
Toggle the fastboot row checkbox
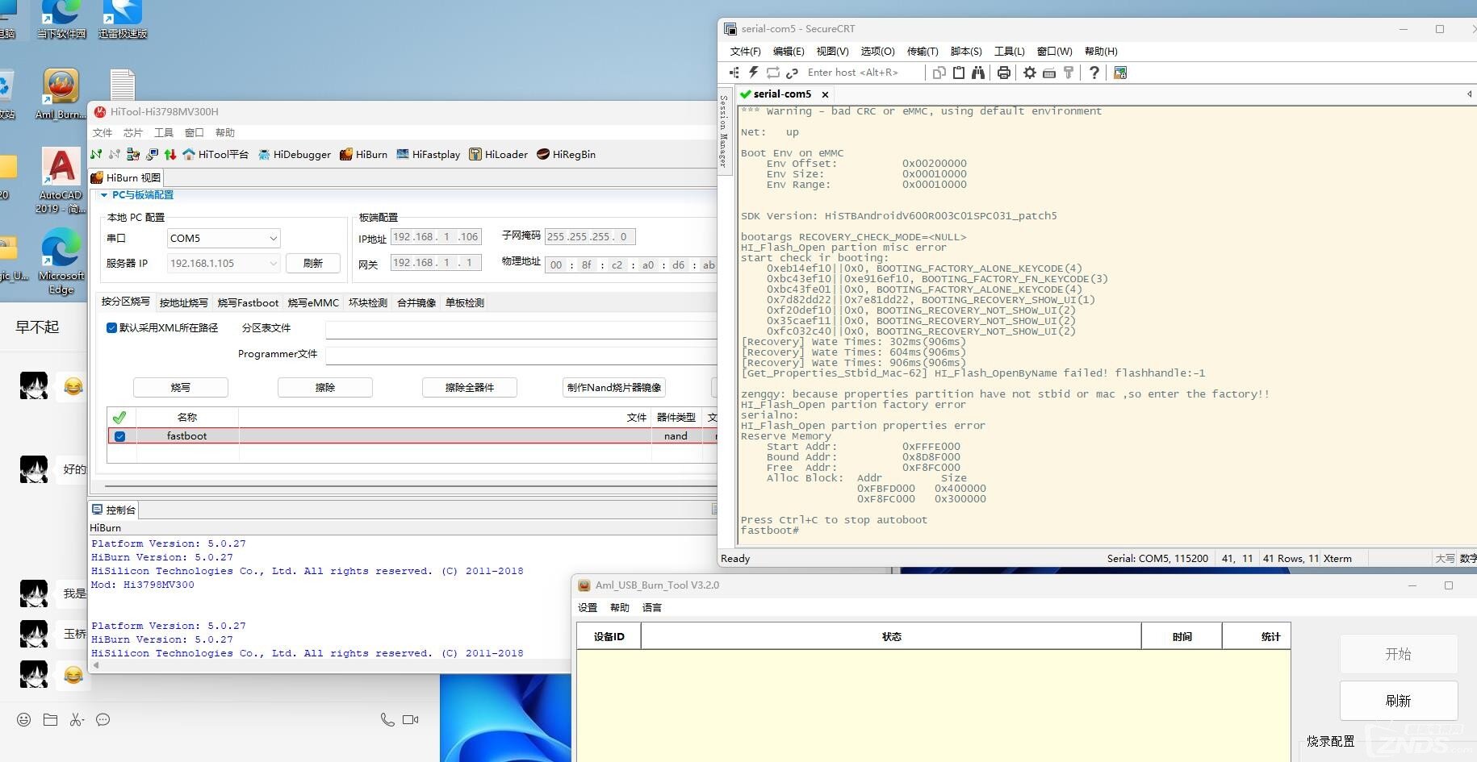pos(119,436)
